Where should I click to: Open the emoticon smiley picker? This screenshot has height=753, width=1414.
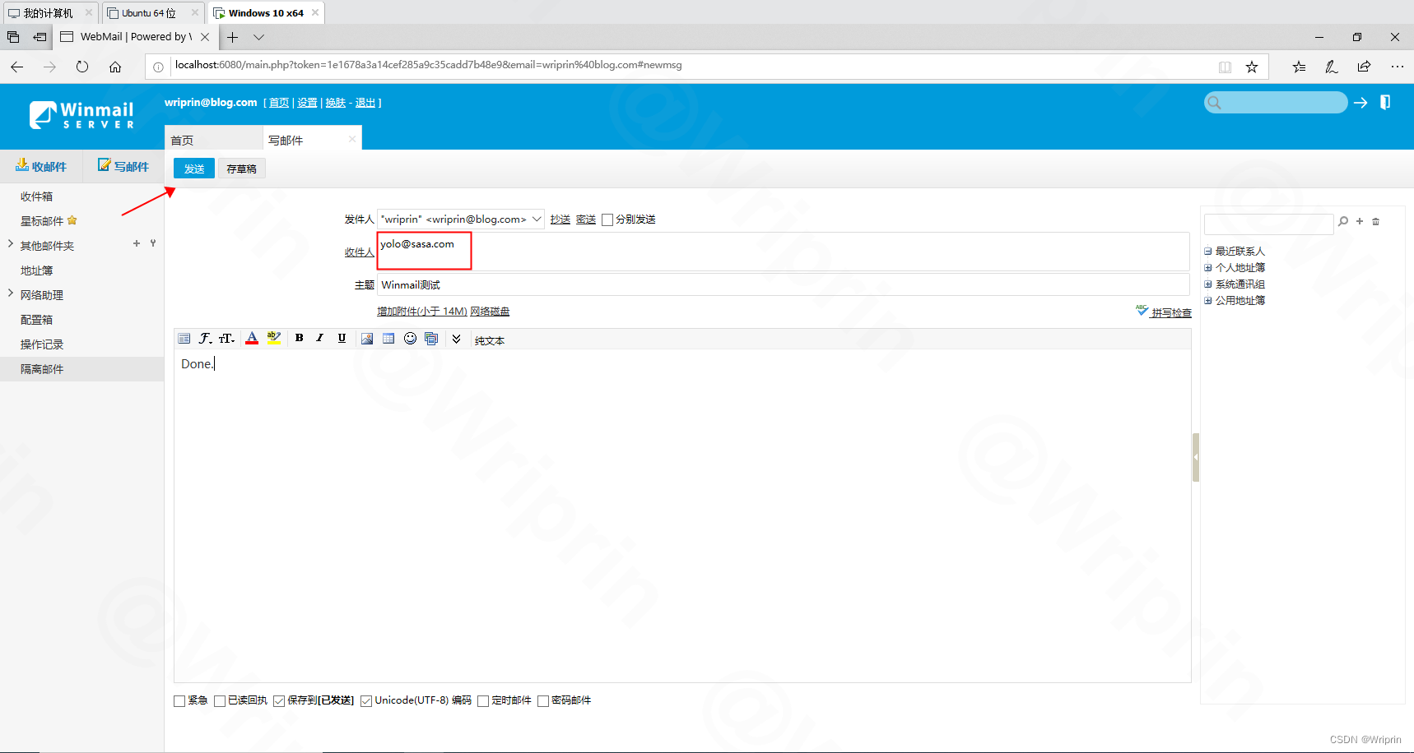pyautogui.click(x=410, y=339)
